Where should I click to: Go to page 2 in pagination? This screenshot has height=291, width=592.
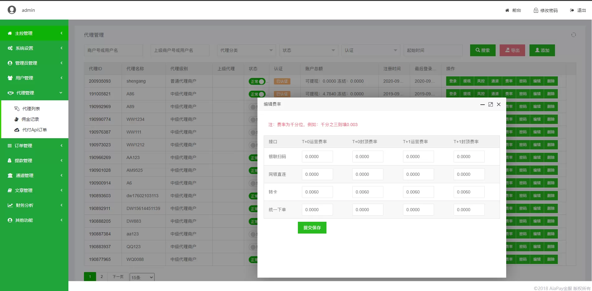[x=102, y=276]
